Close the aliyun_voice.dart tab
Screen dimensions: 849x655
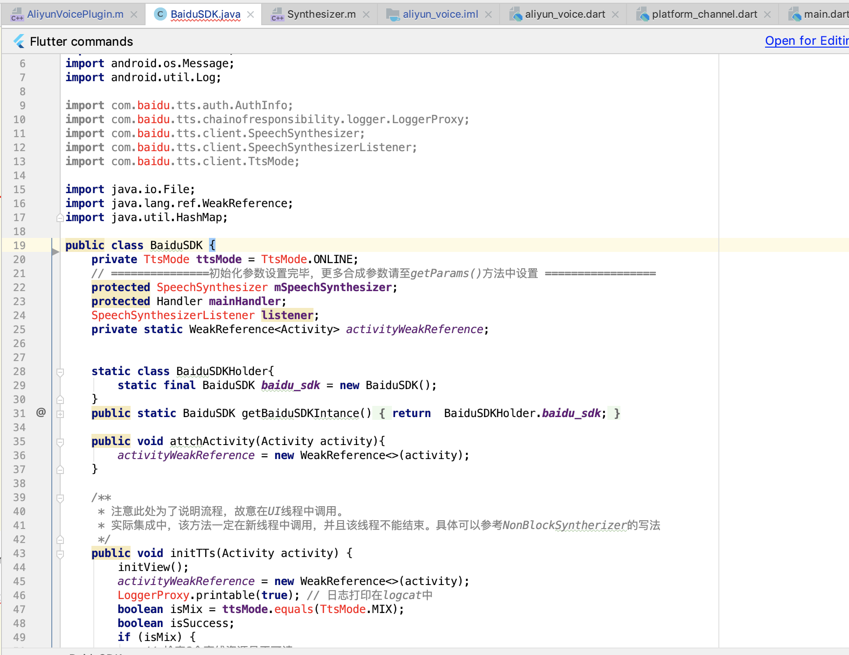pyautogui.click(x=615, y=14)
